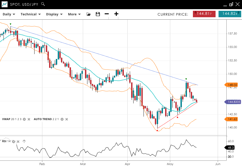Open Auto Trend settings gear

[62, 119]
